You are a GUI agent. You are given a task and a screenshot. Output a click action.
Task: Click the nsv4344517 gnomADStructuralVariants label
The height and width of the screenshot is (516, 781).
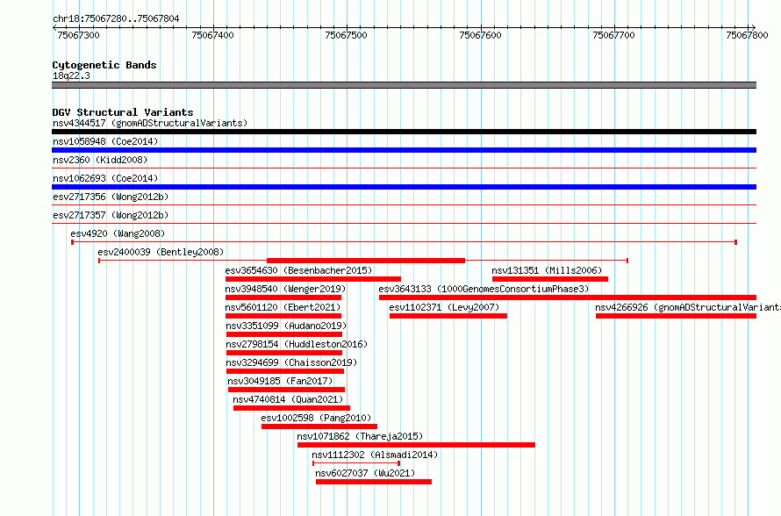[x=150, y=123]
